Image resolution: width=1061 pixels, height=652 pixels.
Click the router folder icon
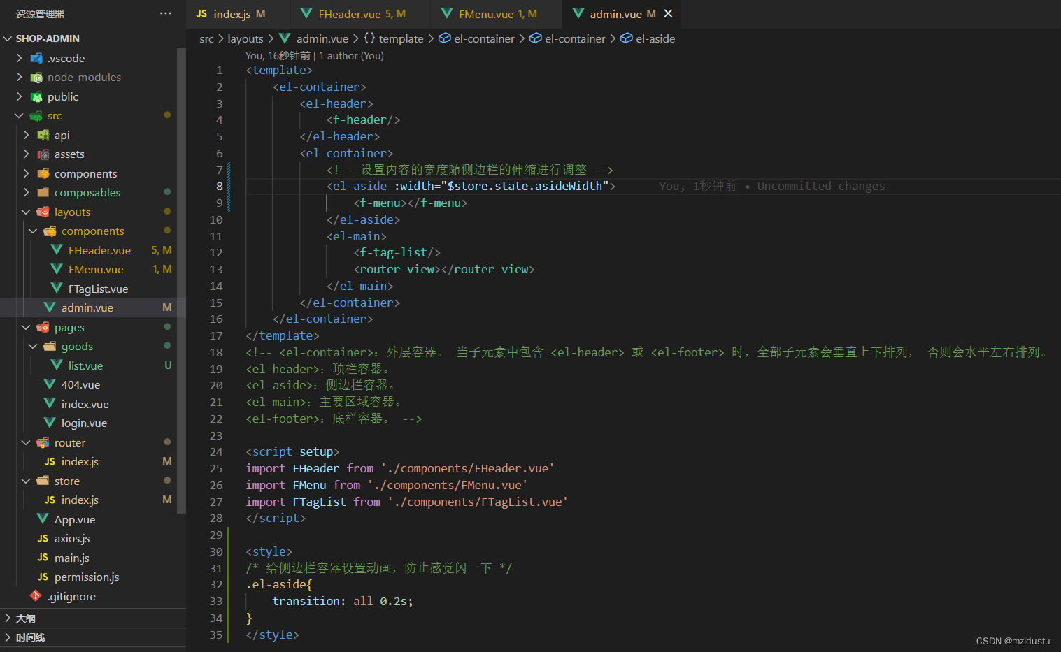pyautogui.click(x=43, y=442)
